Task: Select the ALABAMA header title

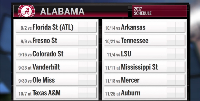Action: click(62, 11)
